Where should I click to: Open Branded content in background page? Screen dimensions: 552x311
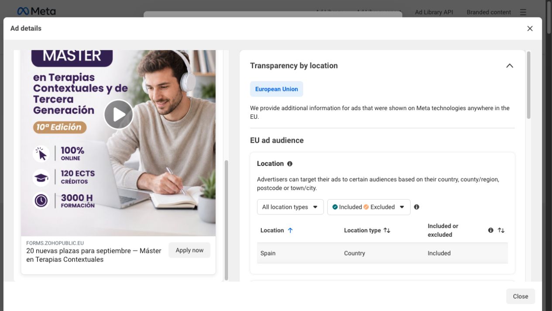coord(489,12)
